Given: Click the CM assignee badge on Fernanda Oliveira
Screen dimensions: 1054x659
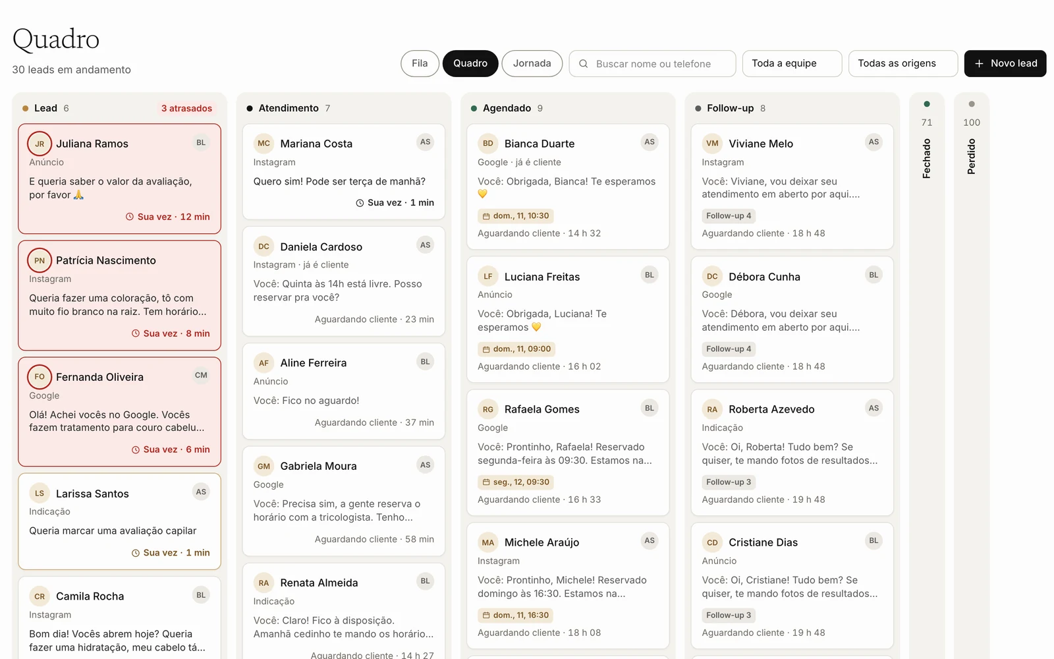Looking at the screenshot, I should click(x=201, y=376).
